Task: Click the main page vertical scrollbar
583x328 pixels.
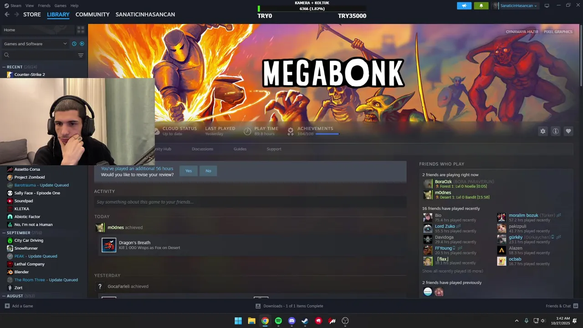Action: point(581,55)
